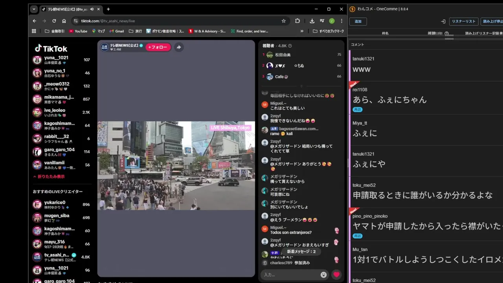
Task: Reload the TikTok live page
Action: [x=54, y=21]
